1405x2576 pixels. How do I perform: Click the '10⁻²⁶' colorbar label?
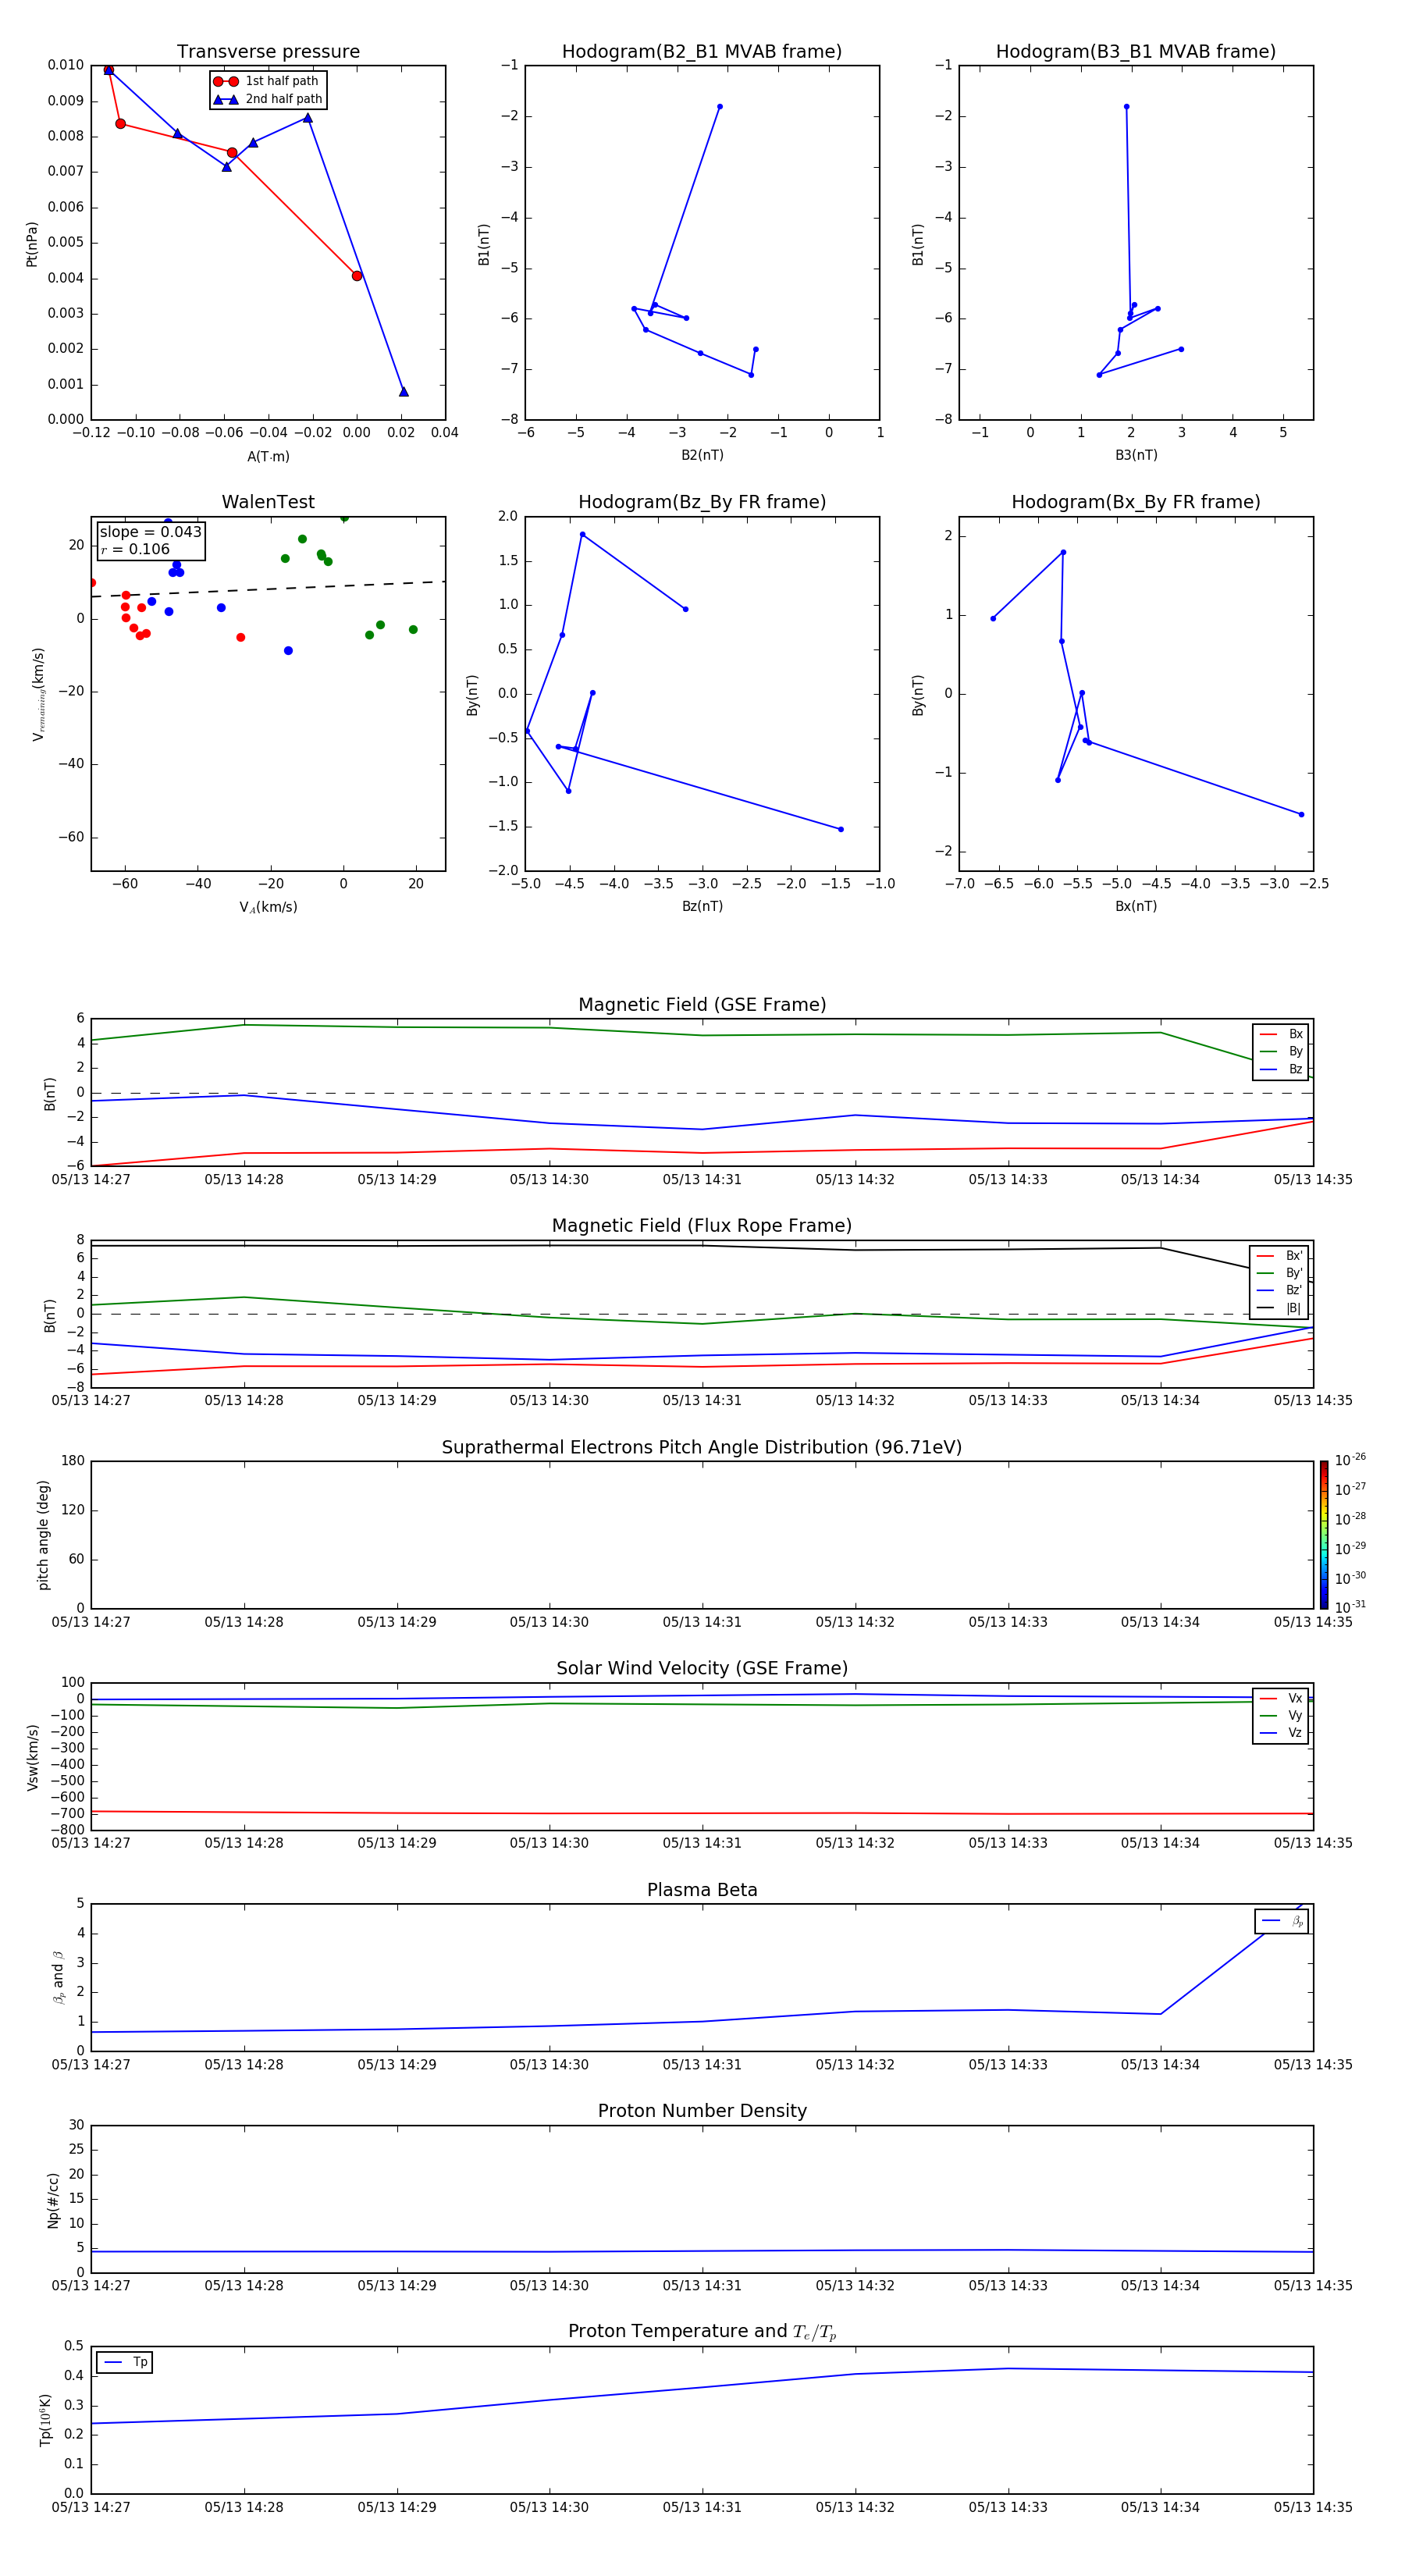[x=1350, y=1460]
